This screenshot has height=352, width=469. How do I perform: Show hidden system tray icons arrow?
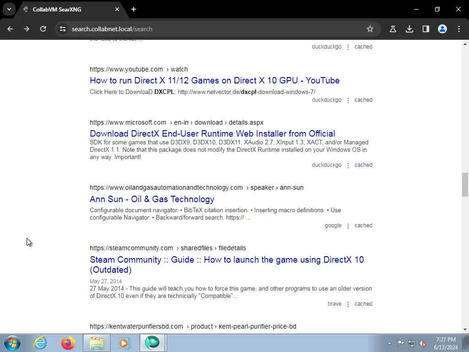click(x=389, y=344)
